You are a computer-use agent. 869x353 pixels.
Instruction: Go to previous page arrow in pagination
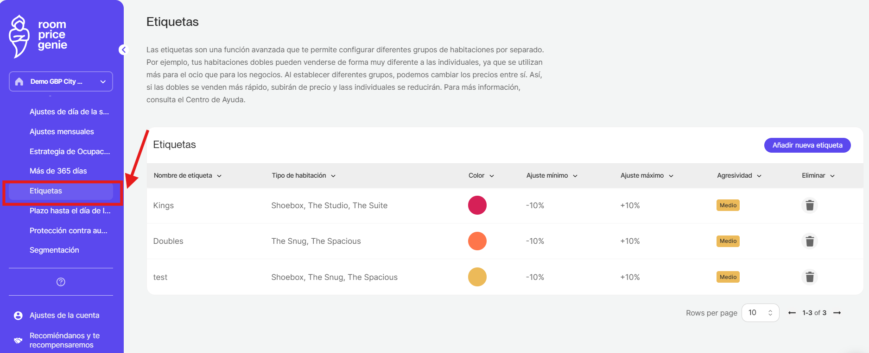click(x=792, y=313)
